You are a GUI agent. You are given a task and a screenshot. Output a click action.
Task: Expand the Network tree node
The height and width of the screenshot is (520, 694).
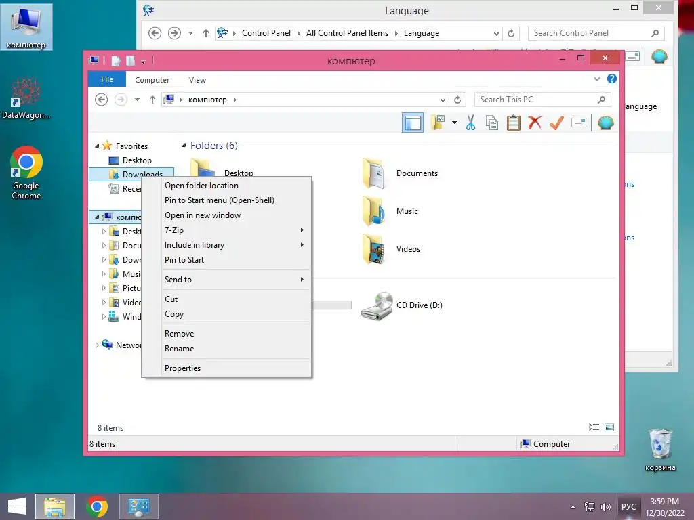(97, 345)
